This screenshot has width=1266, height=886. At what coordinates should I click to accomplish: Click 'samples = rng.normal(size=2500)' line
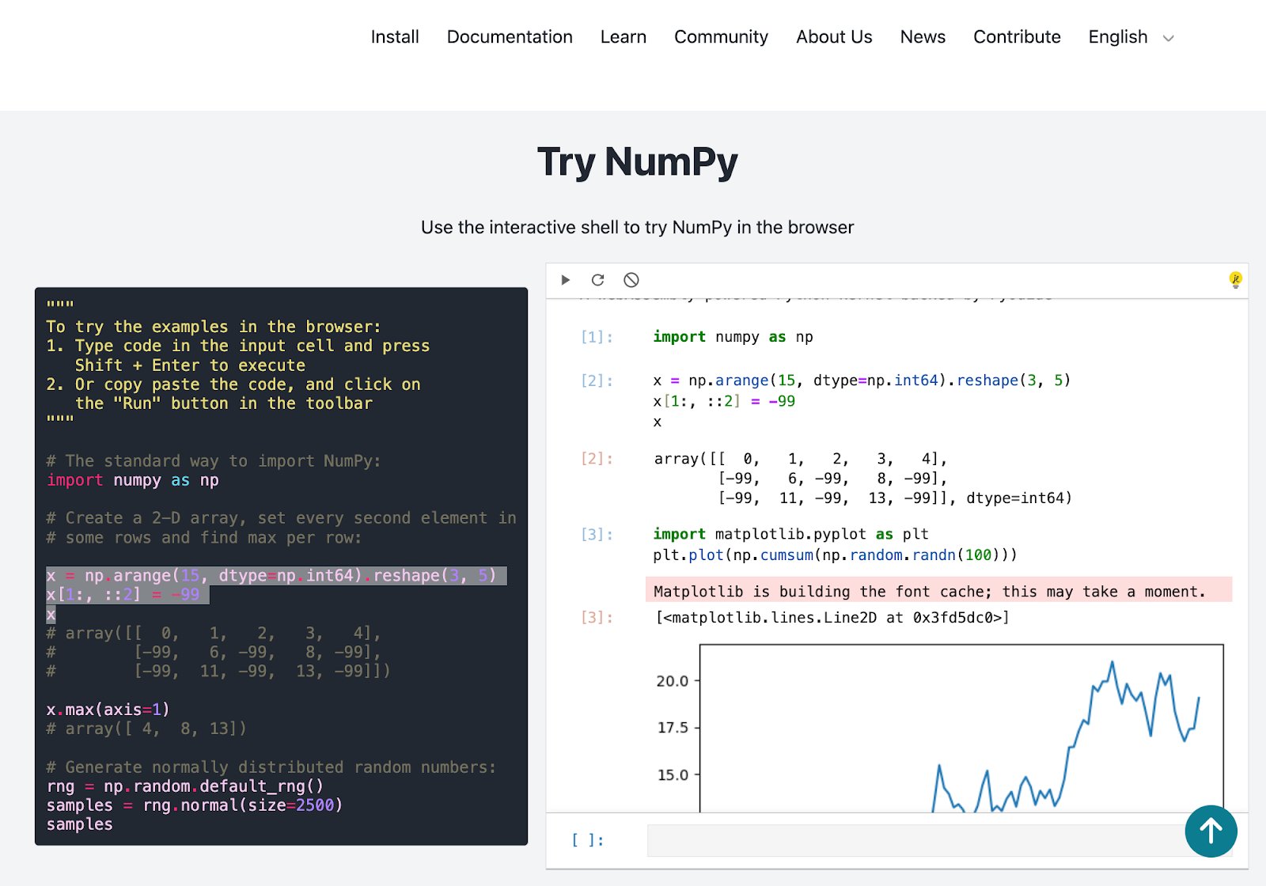tap(194, 805)
